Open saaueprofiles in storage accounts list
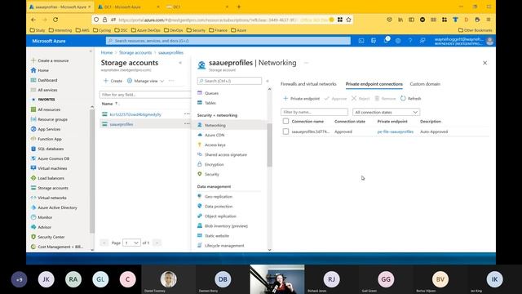The height and width of the screenshot is (294, 522). coord(122,124)
